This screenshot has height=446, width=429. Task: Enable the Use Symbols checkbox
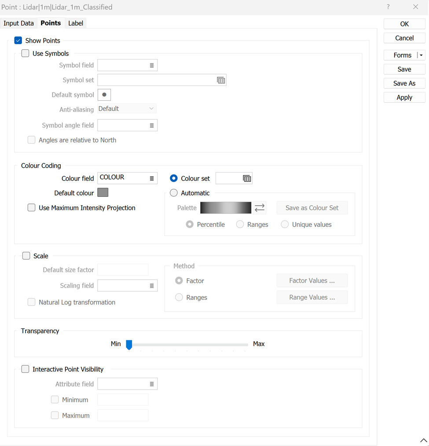[25, 53]
